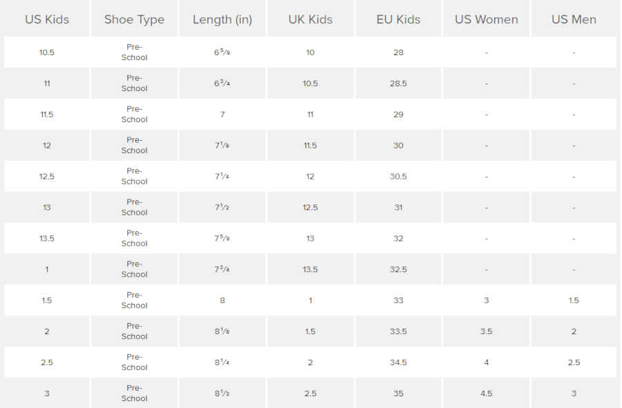The height and width of the screenshot is (408, 622).
Task: Click the UK Kids column header
Action: (310, 19)
